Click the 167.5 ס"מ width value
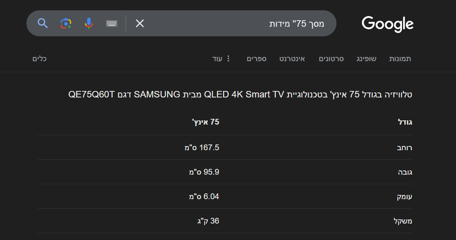Viewport: 456px width, 240px height. click(x=202, y=148)
